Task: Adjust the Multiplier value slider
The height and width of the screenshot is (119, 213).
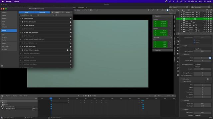Action: 202,69
